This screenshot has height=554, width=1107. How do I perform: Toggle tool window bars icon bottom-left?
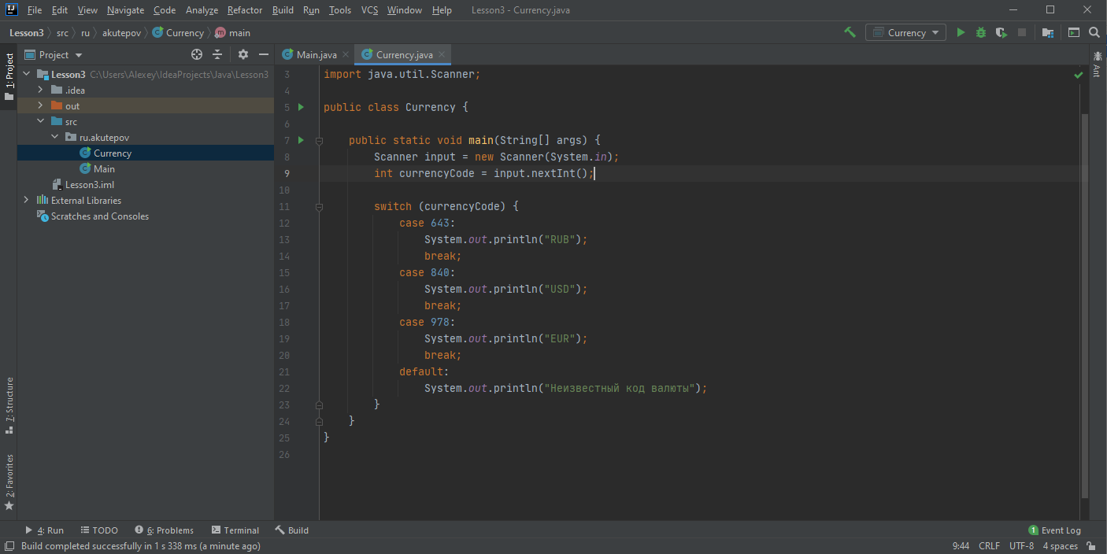(x=9, y=545)
